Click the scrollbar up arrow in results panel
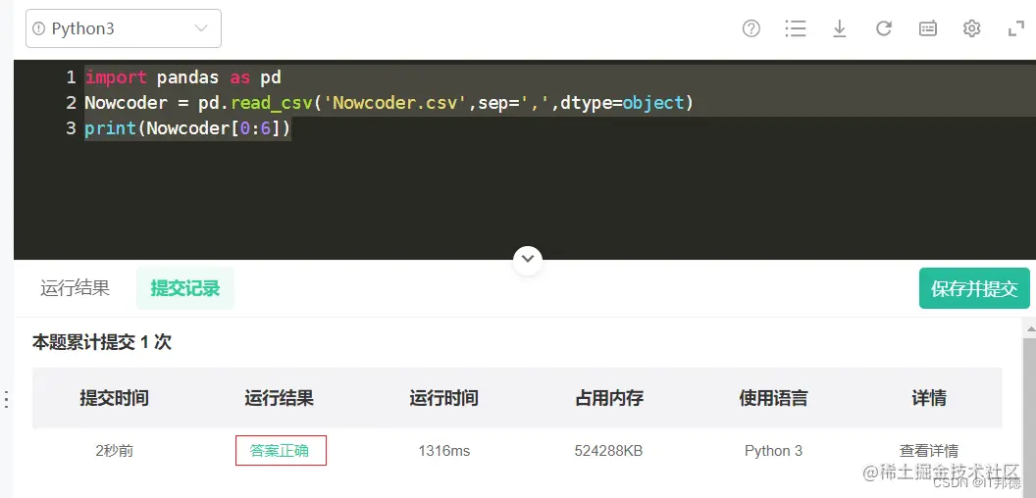The width and height of the screenshot is (1036, 498). tap(1029, 327)
